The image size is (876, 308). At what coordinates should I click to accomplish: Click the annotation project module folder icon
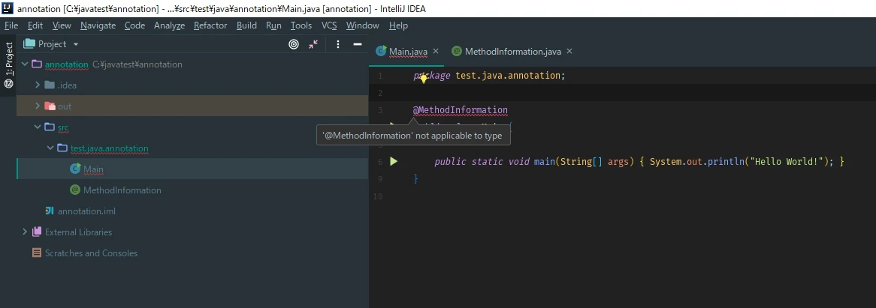[37, 64]
